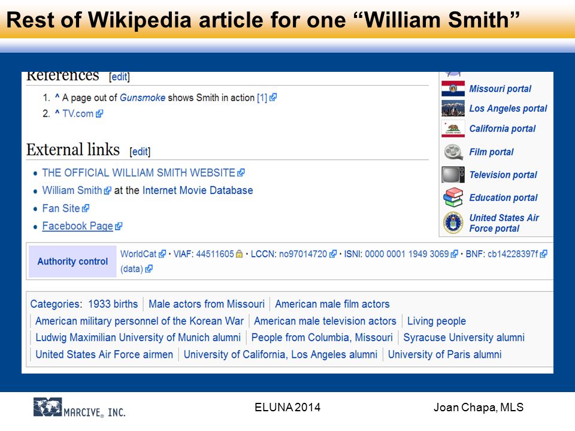Open the Education portal link

click(503, 198)
